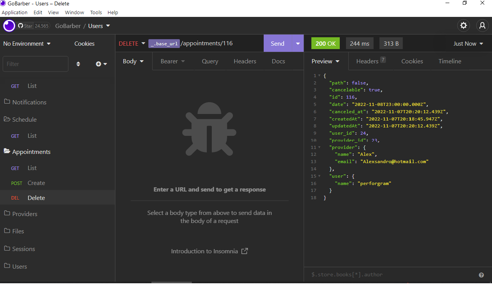Open the No Environment dropdown
492x284 pixels.
27,43
